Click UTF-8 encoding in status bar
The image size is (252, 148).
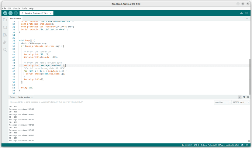click(x=196, y=145)
